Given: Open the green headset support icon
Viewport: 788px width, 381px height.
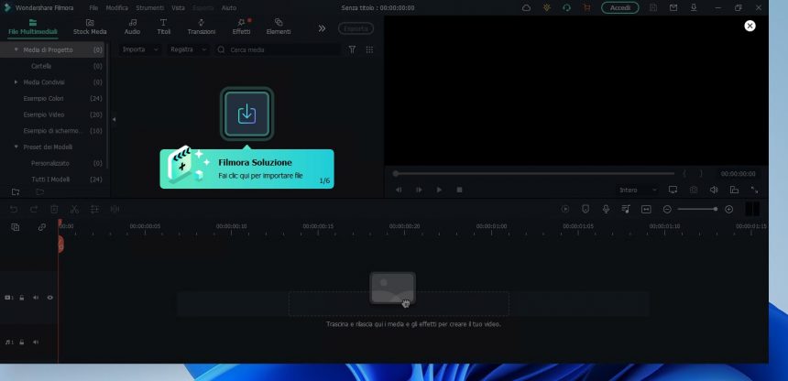Looking at the screenshot, I should point(567,8).
